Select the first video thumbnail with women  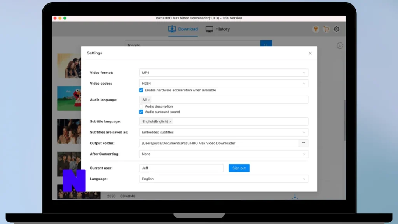click(69, 65)
